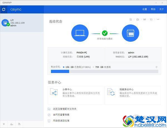Open the 分享中心 share center card
This screenshot has height=128, width=167.
pos(76,96)
